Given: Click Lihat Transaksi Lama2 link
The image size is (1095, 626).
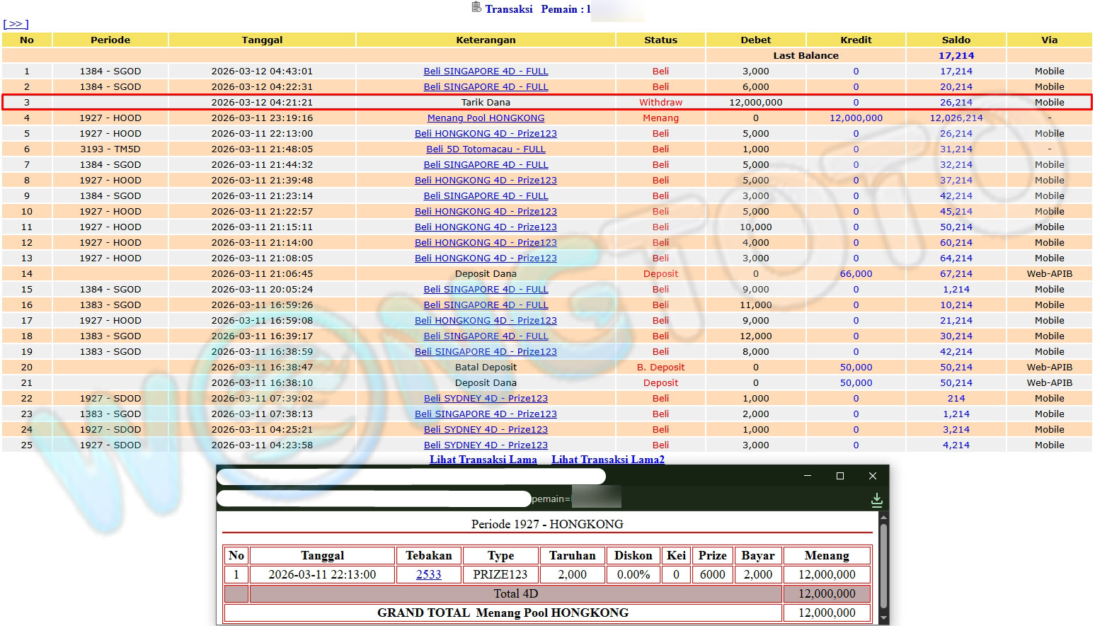Looking at the screenshot, I should tap(607, 460).
